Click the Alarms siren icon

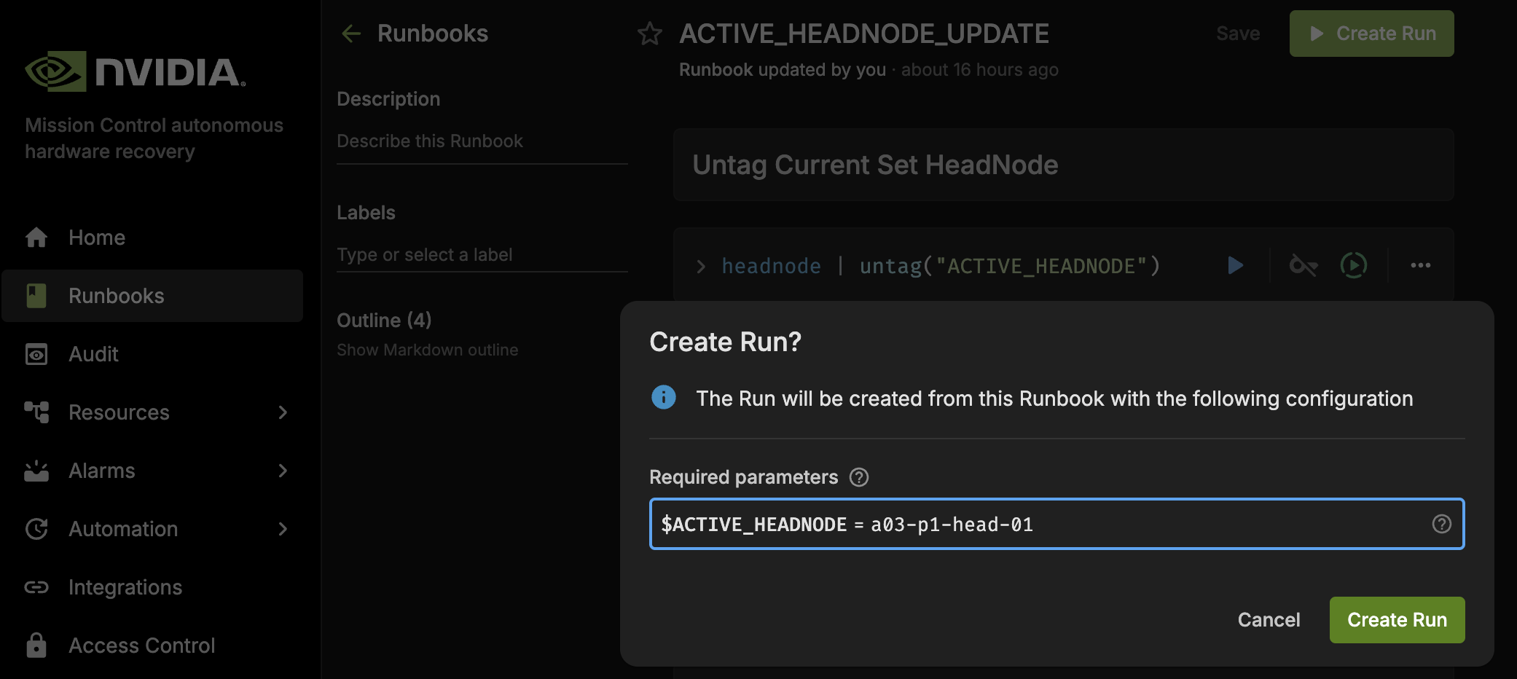36,471
